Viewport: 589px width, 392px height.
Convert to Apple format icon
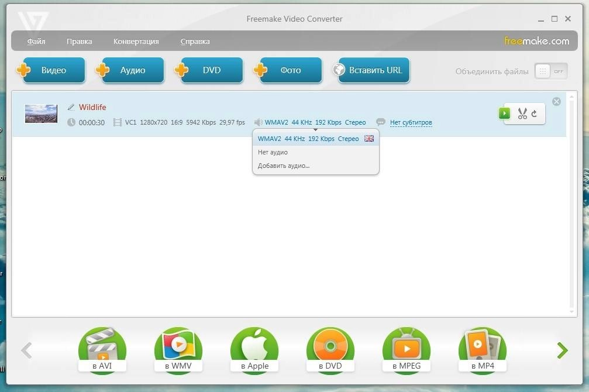pos(254,349)
